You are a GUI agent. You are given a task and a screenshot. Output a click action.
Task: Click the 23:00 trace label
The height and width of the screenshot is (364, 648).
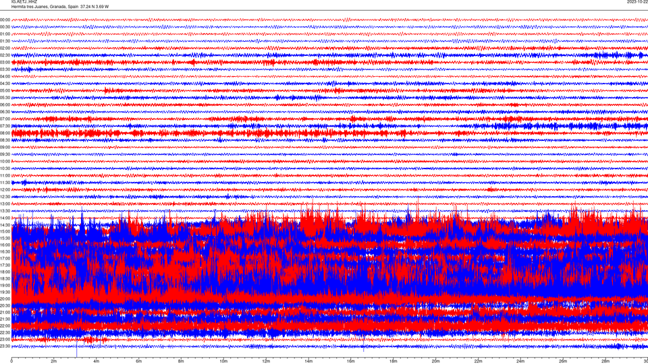click(5, 340)
